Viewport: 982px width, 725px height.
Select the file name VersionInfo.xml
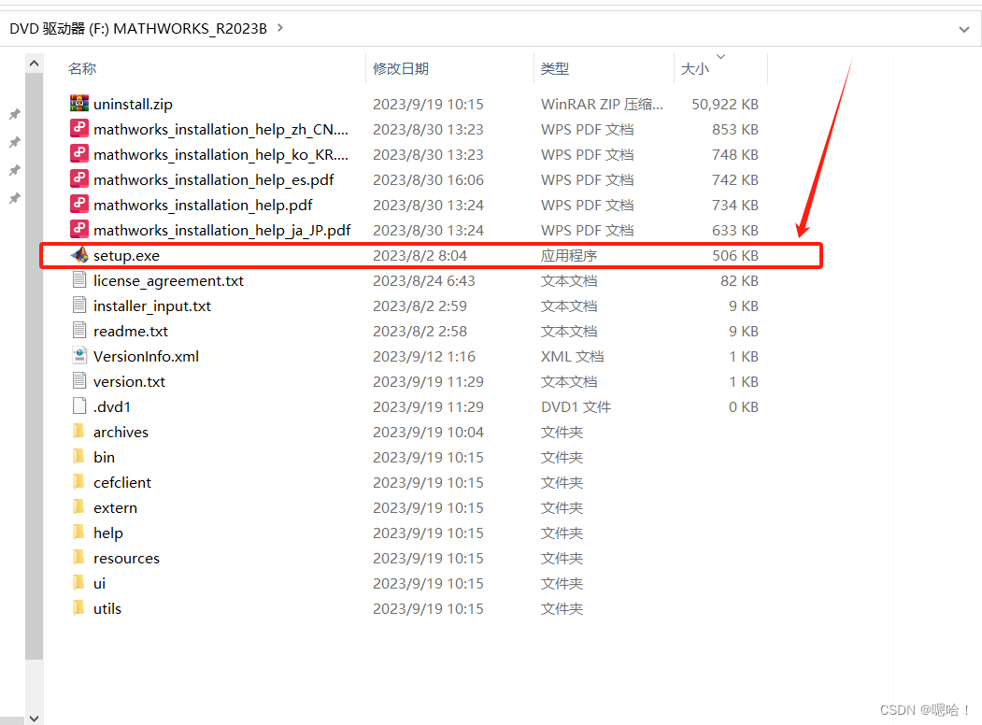[146, 356]
